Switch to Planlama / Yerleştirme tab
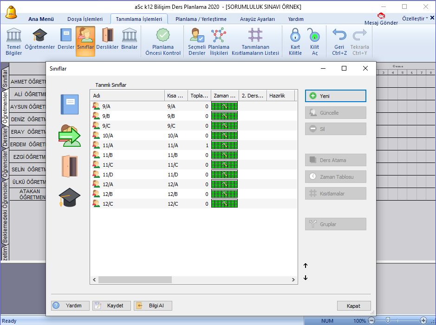The width and height of the screenshot is (436, 325). [x=201, y=19]
